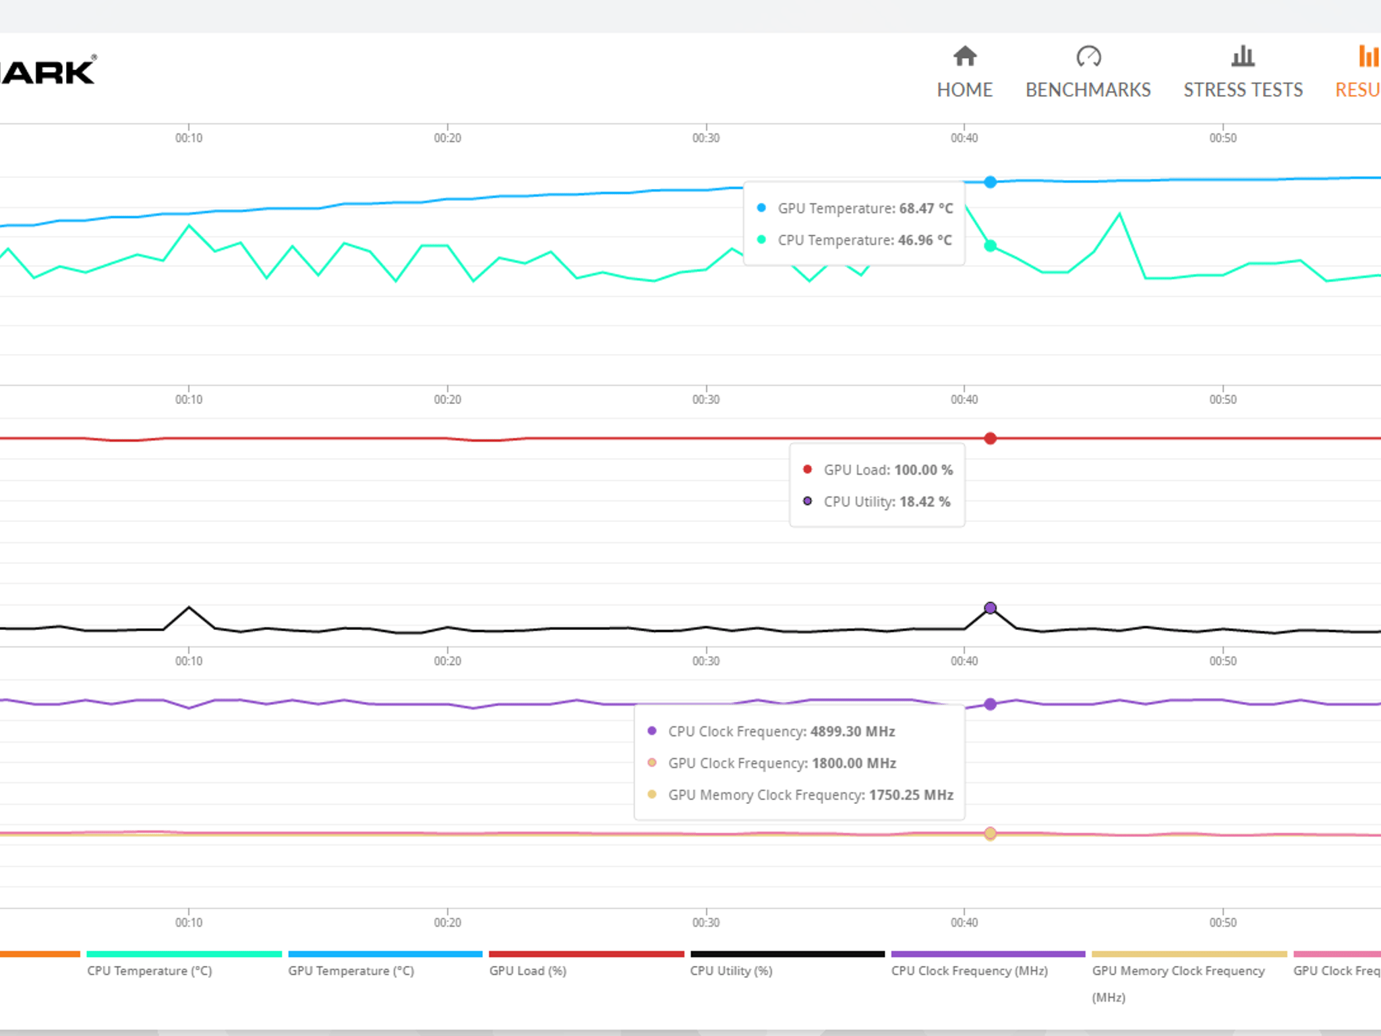Click 'CPU Temperature: 46.96 °C' tooltip text
The width and height of the screenshot is (1381, 1036).
(864, 240)
